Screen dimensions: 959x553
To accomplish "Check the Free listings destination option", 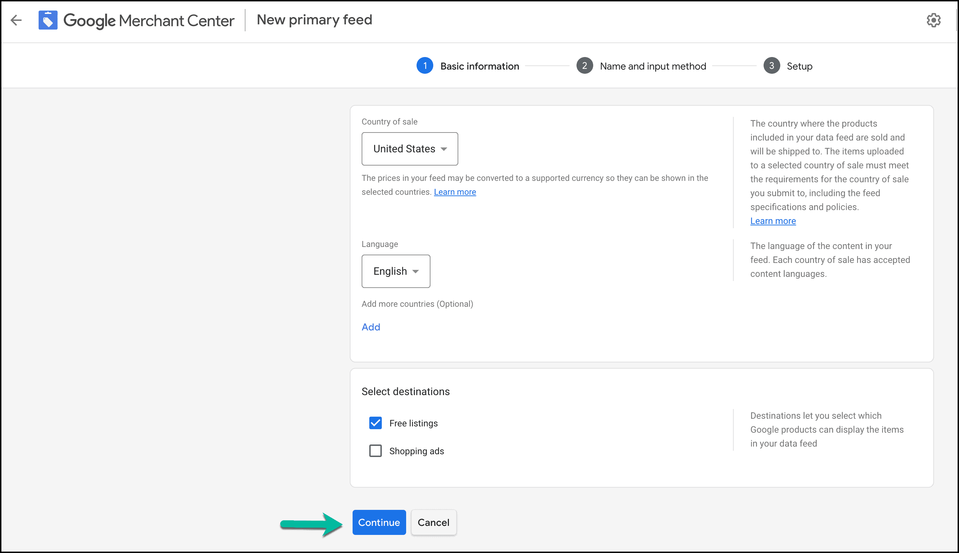I will [376, 423].
